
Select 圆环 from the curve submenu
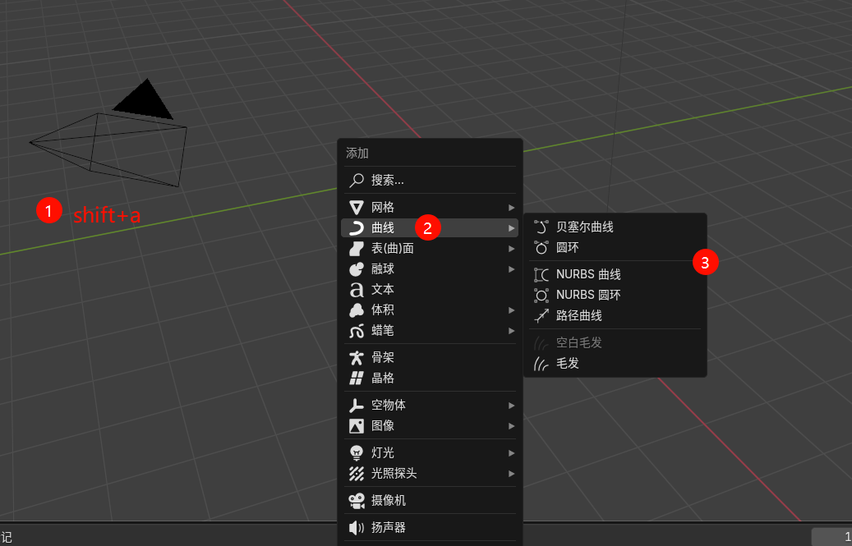[x=568, y=247]
